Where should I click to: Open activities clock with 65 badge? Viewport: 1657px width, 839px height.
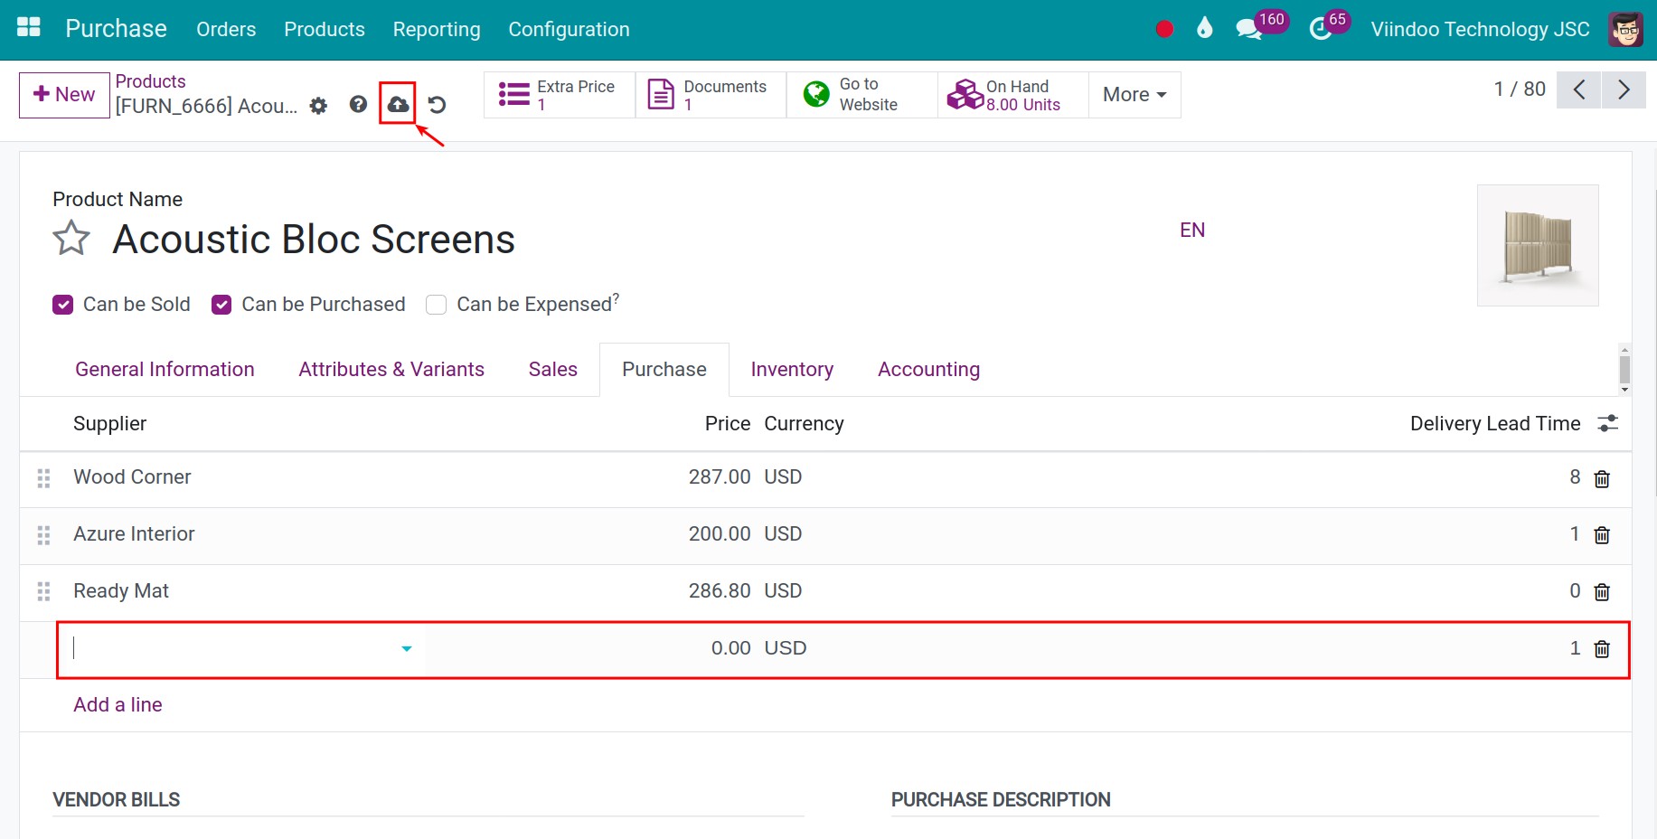pos(1329,25)
